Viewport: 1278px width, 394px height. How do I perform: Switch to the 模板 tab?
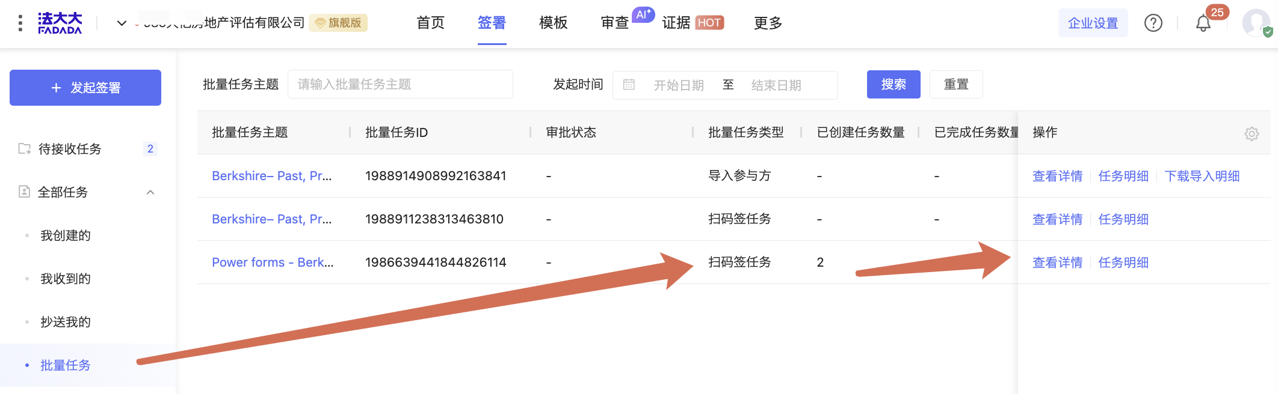(553, 23)
